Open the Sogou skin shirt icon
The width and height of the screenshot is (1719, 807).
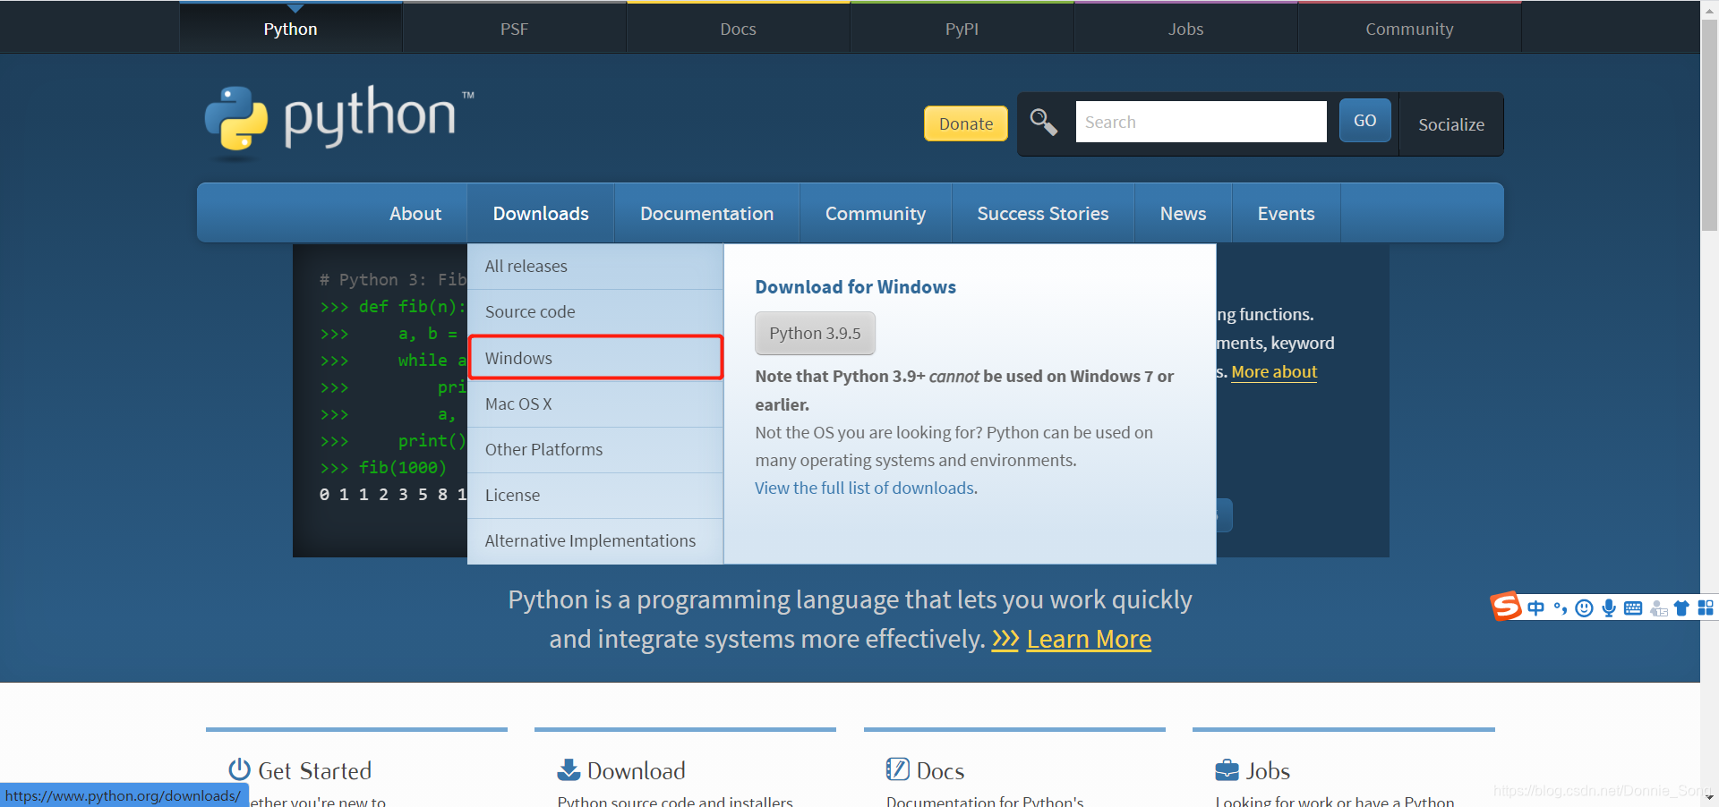pos(1681,608)
